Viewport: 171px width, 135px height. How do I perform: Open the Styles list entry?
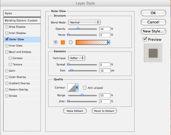point(22,13)
